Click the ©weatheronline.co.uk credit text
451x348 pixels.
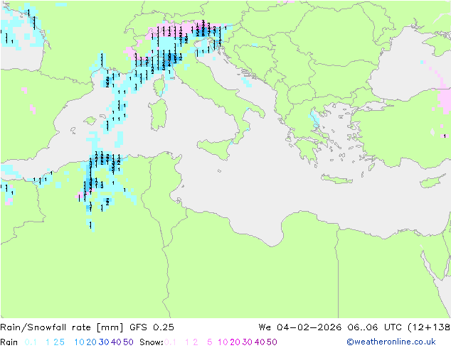pos(391,342)
